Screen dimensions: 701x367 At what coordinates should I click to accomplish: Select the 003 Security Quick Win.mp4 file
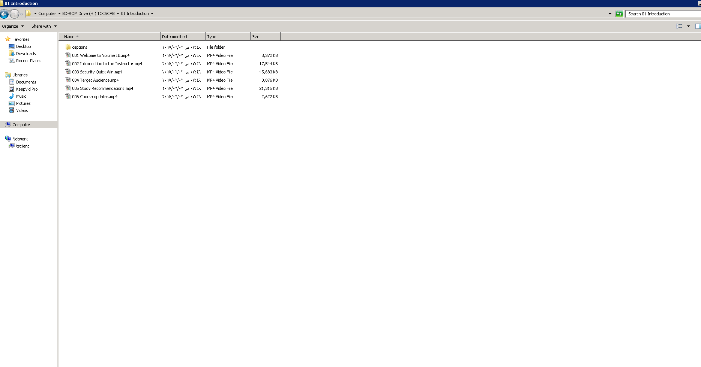tap(97, 72)
